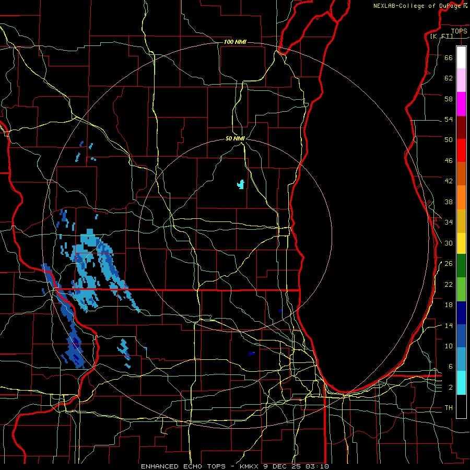Click the legend value "62"
The image size is (470, 470).
(449, 78)
